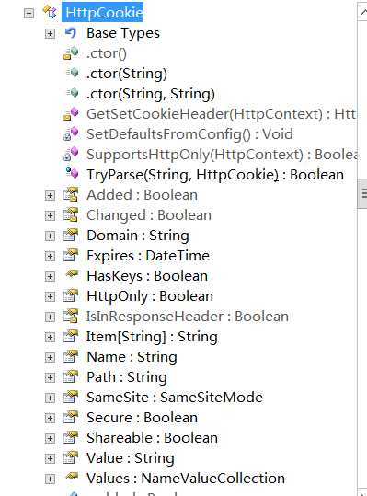Click the Base Types arrow icon

coord(71,33)
